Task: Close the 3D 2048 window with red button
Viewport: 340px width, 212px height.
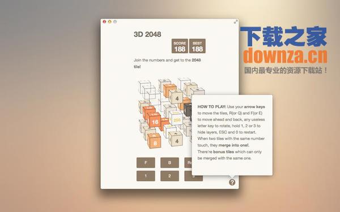Action: (104, 21)
